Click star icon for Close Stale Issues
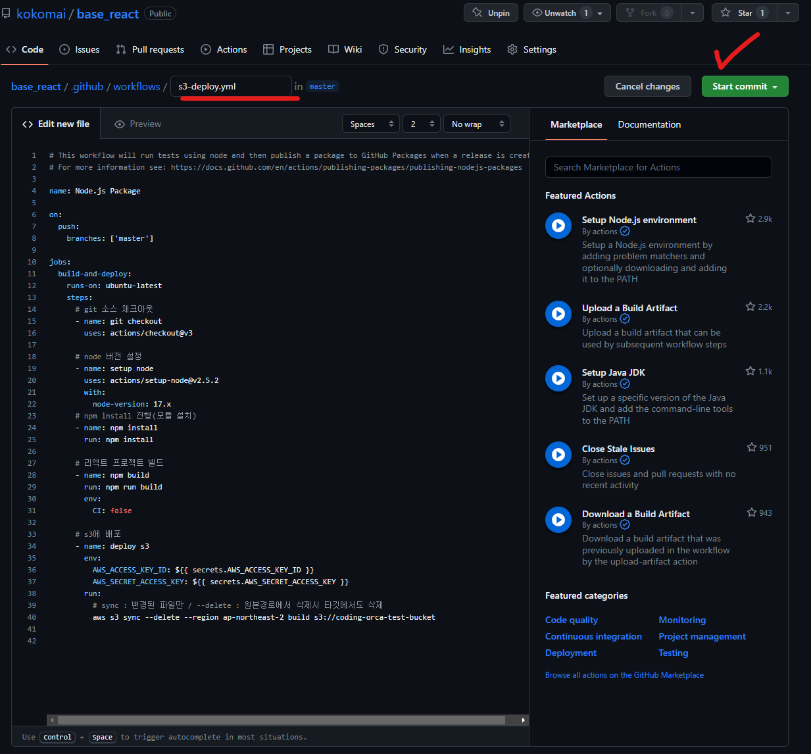 coord(752,447)
